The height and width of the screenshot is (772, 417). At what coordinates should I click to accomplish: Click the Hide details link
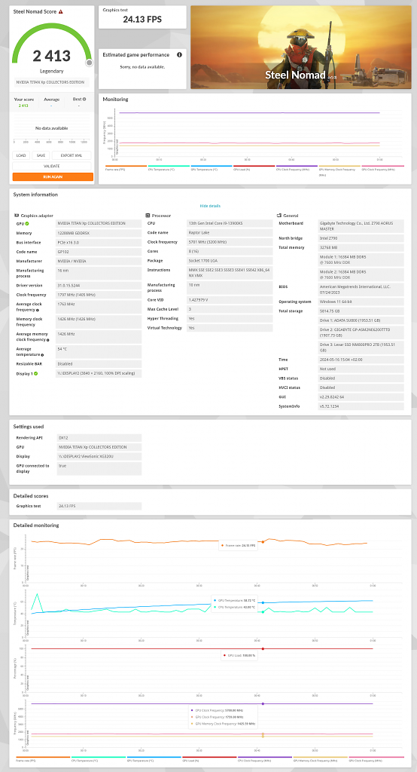(x=210, y=206)
